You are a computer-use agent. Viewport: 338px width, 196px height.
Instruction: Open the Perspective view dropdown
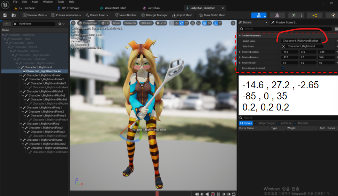tap(87, 23)
